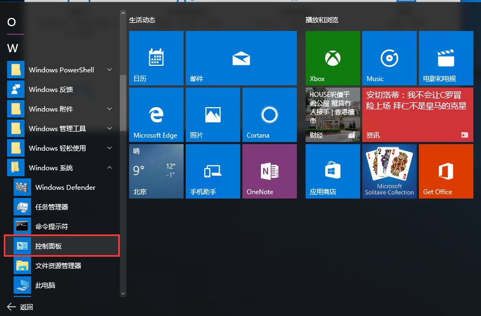Viewport: 481px width, 316px height.
Task: Open the 邮件 mail tile
Action: tap(241, 58)
